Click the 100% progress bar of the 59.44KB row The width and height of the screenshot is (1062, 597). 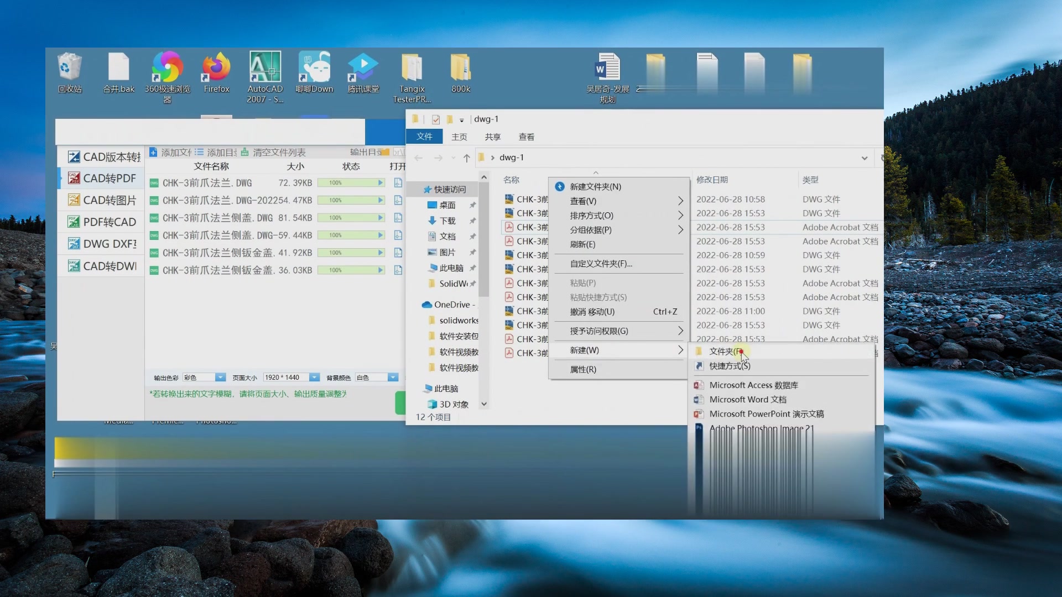pos(351,235)
